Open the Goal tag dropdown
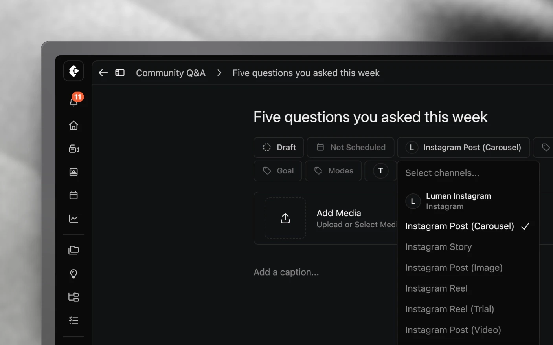 click(278, 171)
